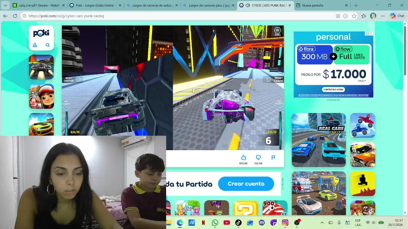The image size is (408, 229).
Task: Reload the current page
Action: tap(15, 16)
